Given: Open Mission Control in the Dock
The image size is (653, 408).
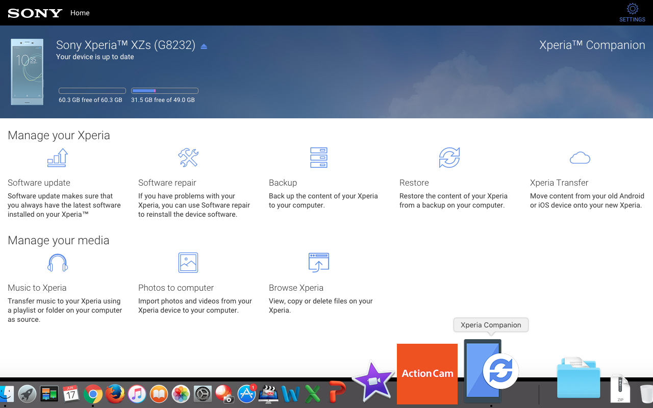Looking at the screenshot, I should [49, 394].
